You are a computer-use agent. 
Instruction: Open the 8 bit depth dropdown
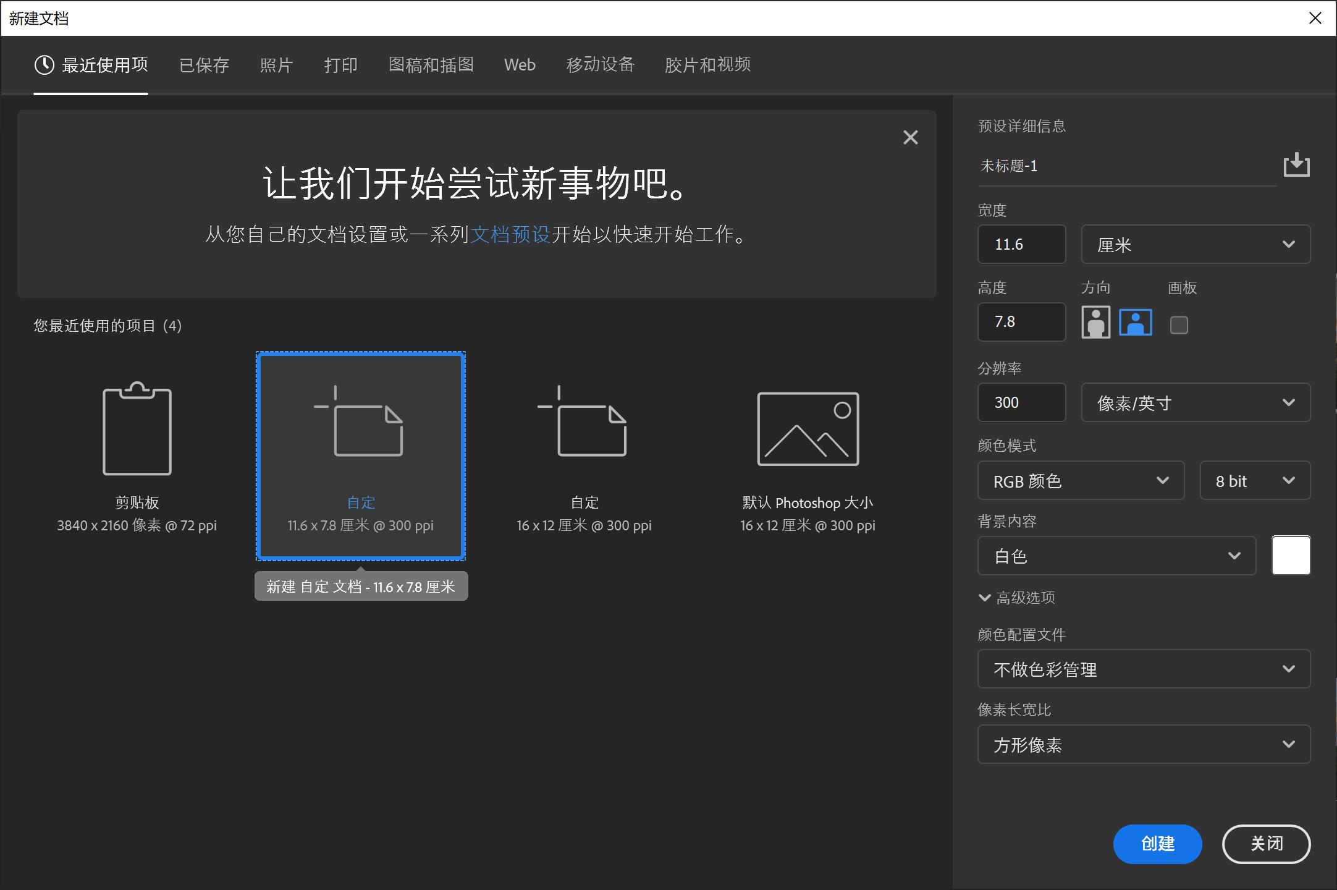click(x=1255, y=480)
